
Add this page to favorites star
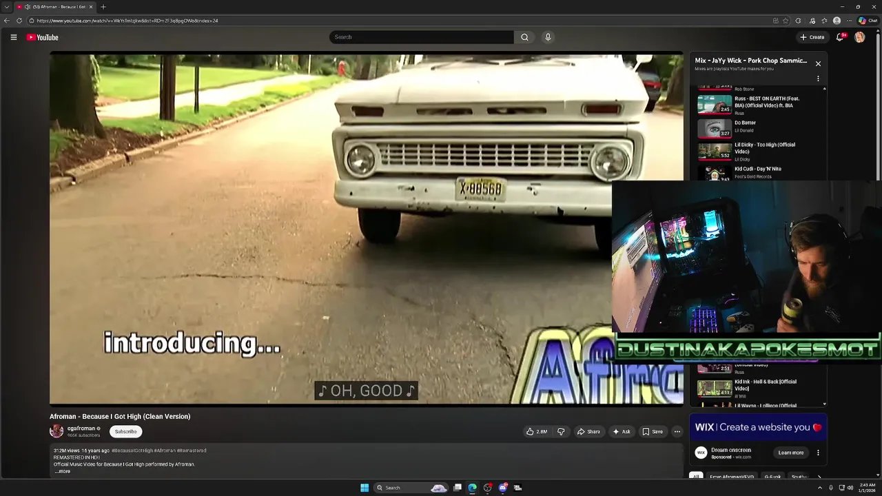tap(786, 21)
